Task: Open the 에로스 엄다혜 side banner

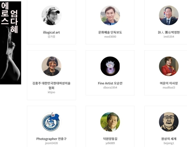Action: [x=11, y=43]
